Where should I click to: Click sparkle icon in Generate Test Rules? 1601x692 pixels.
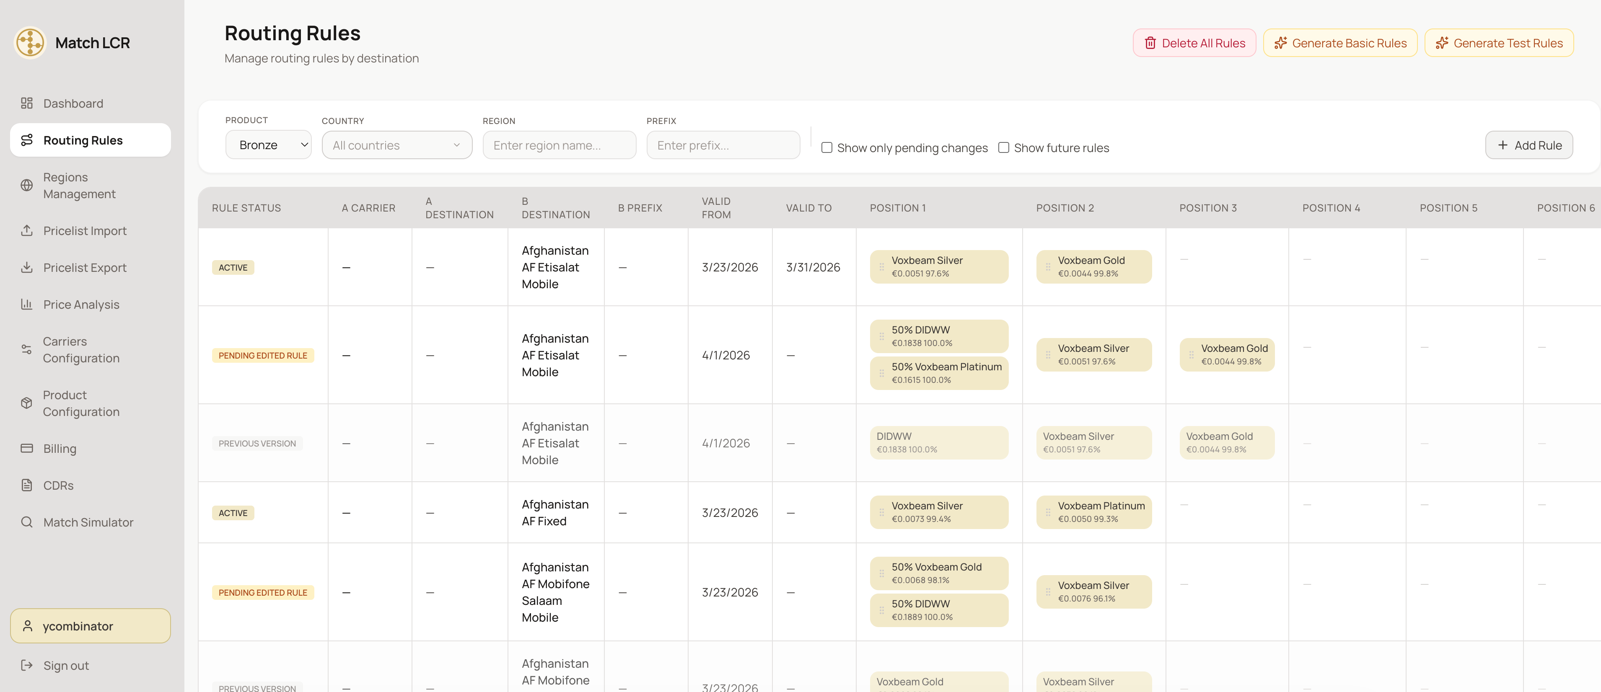[x=1442, y=43]
